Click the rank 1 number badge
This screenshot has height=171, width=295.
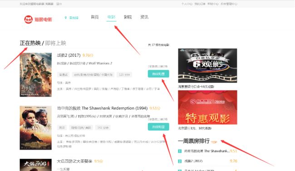[180, 151]
